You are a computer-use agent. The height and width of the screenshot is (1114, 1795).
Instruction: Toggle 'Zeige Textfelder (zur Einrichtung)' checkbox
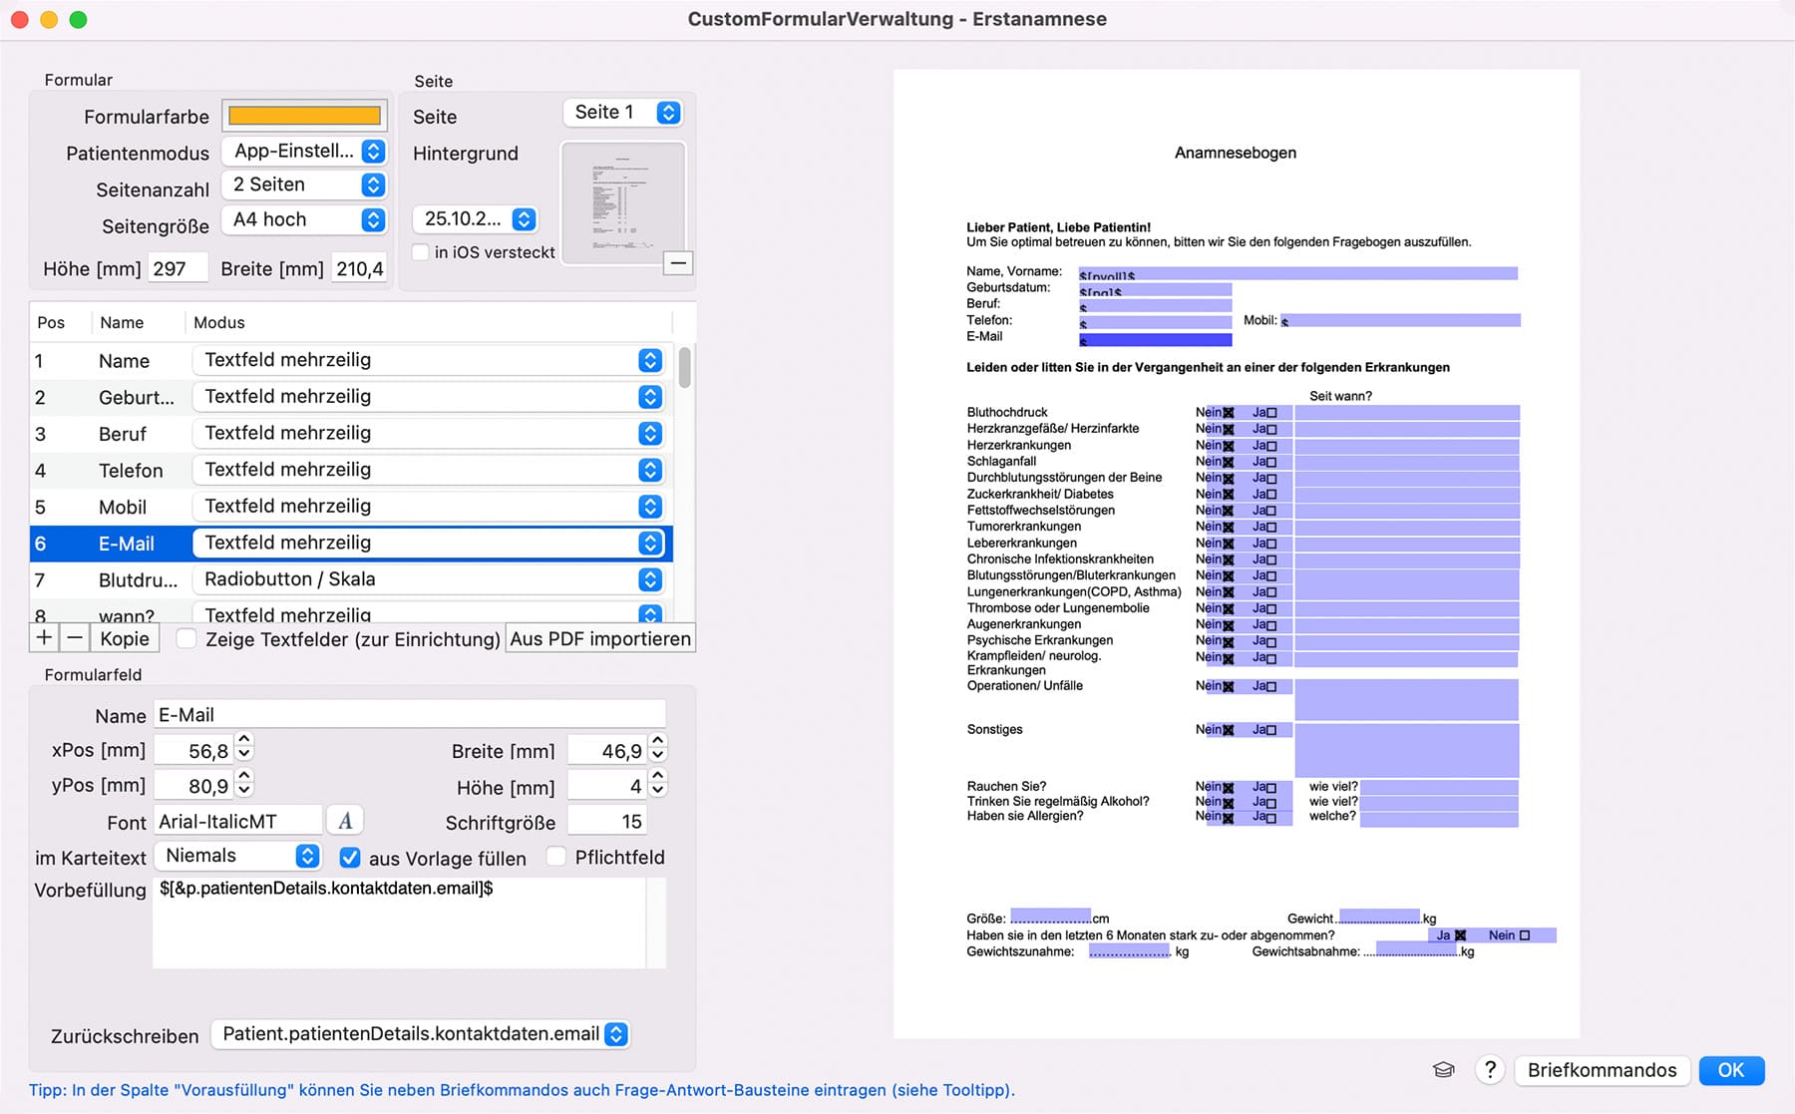point(186,639)
